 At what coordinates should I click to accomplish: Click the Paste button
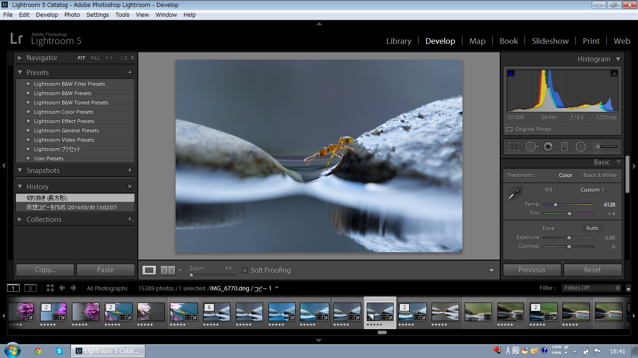click(106, 270)
